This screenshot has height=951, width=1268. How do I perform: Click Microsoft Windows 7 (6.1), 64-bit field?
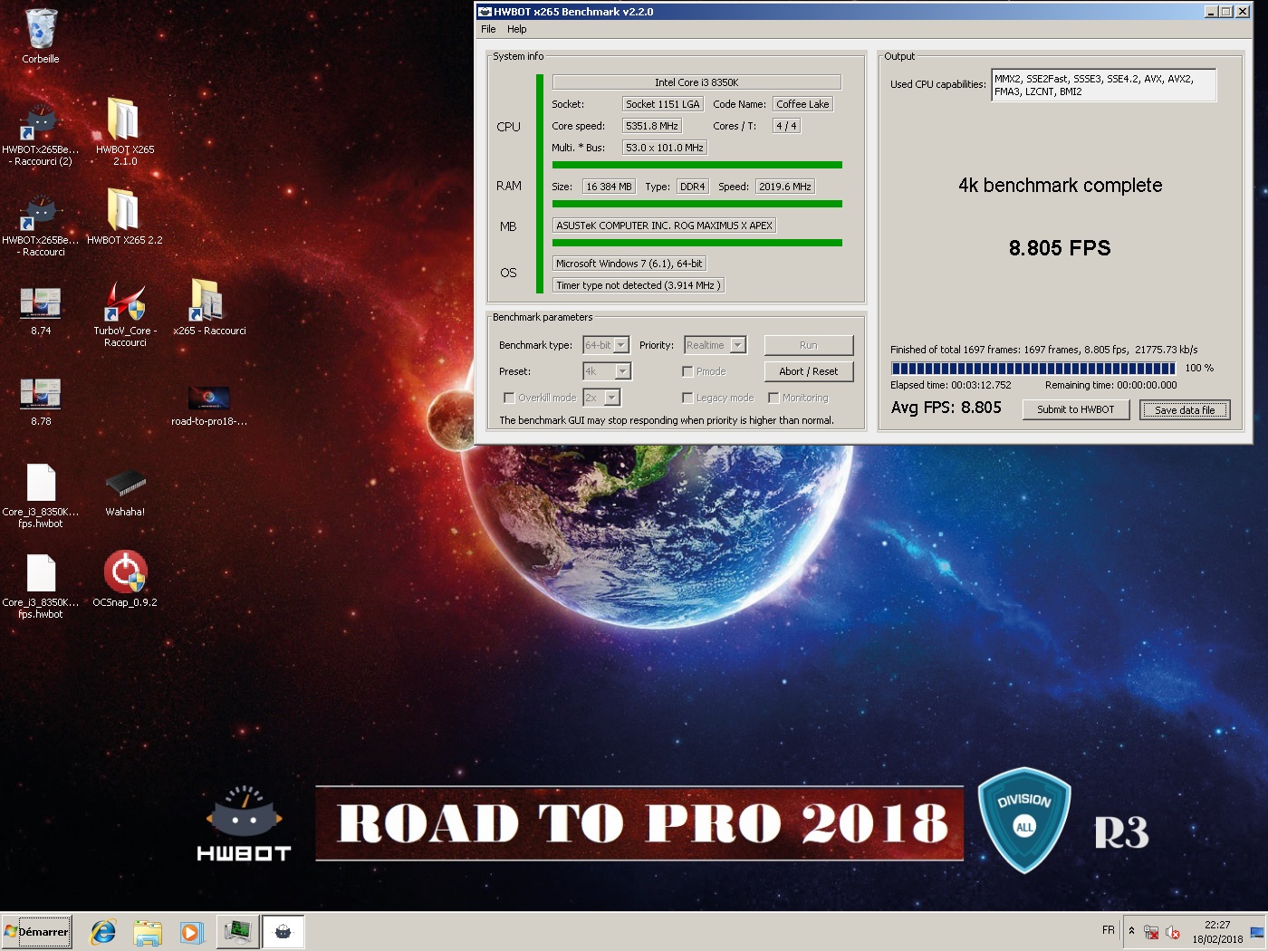(x=629, y=264)
